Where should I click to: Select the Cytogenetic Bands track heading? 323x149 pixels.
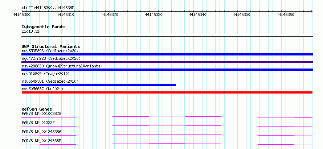(43, 27)
